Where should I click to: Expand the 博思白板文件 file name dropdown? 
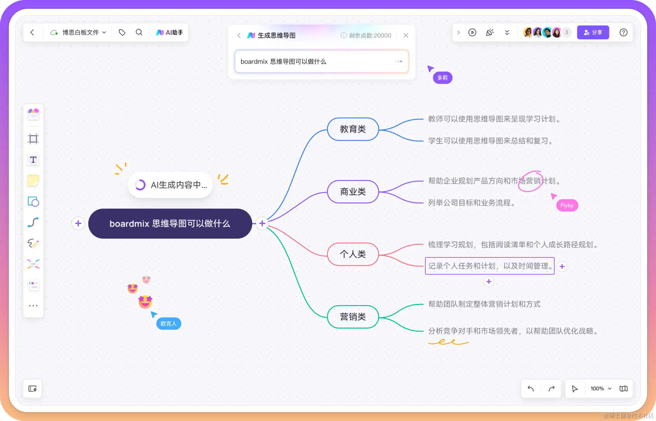(105, 32)
